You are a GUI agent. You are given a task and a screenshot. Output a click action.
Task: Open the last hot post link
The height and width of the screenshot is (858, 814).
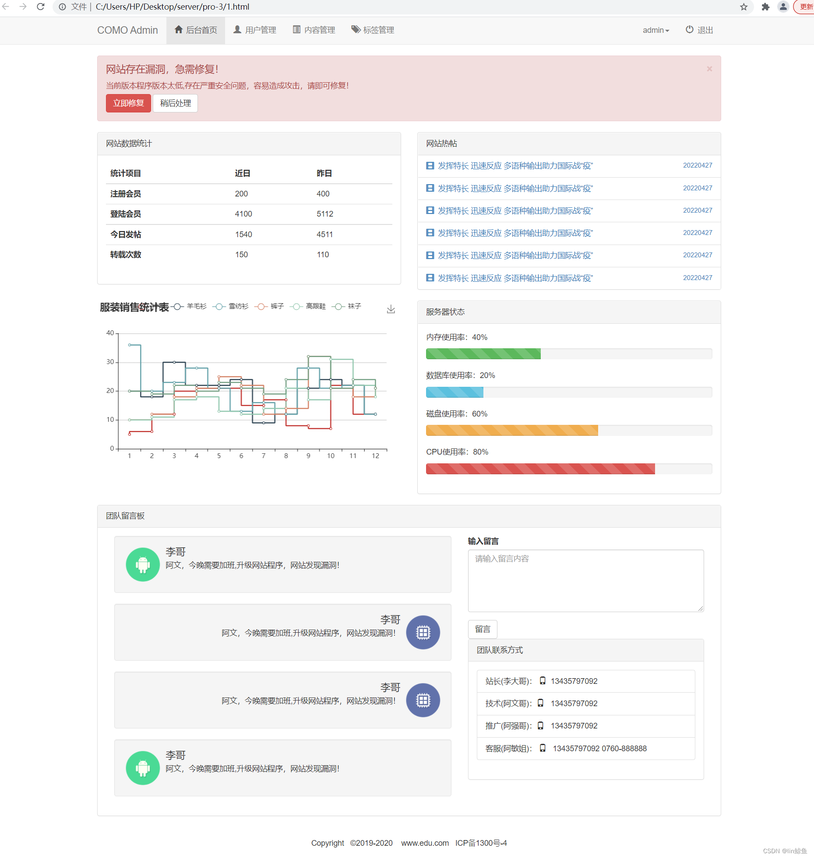pos(515,278)
